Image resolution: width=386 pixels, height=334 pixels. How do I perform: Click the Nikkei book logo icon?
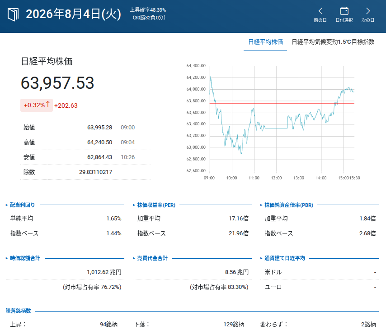(x=13, y=15)
